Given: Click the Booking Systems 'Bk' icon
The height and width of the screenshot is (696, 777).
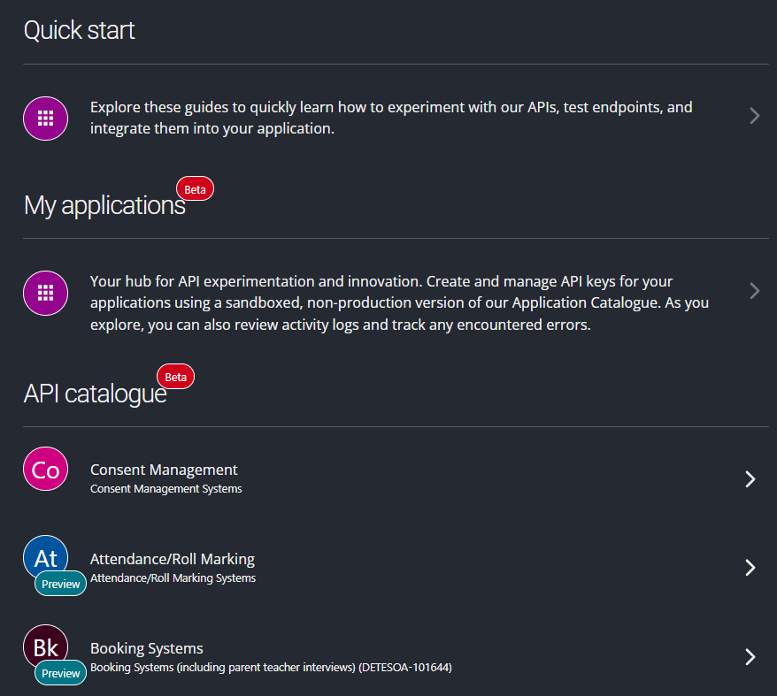Looking at the screenshot, I should (46, 646).
